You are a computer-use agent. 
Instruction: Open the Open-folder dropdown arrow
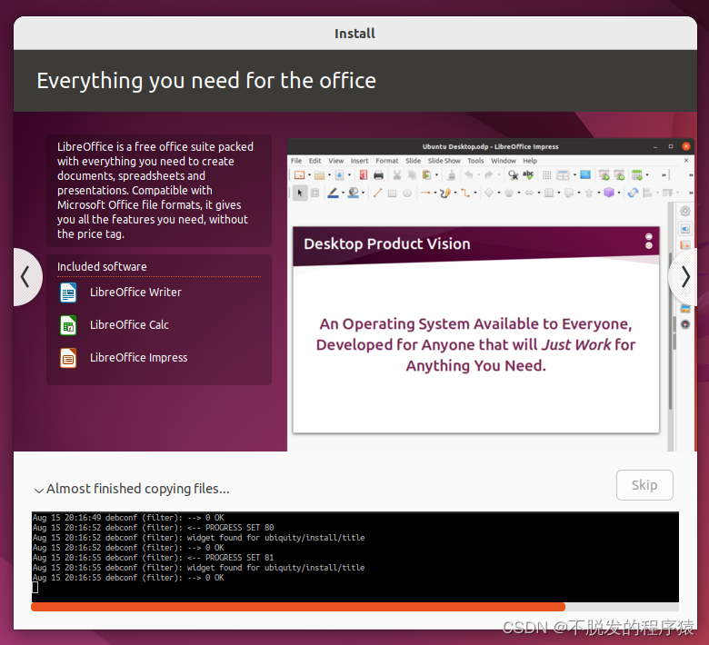point(329,175)
